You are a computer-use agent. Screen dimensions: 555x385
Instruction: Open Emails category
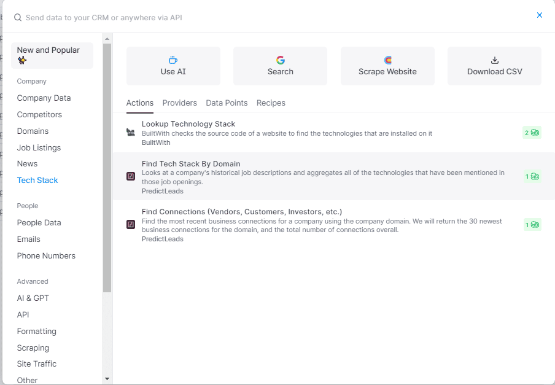point(29,239)
